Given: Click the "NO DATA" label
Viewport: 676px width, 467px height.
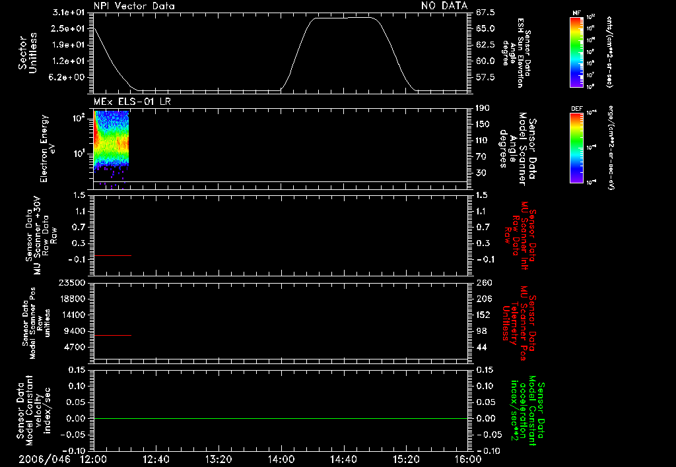Looking at the screenshot, I should click(444, 5).
